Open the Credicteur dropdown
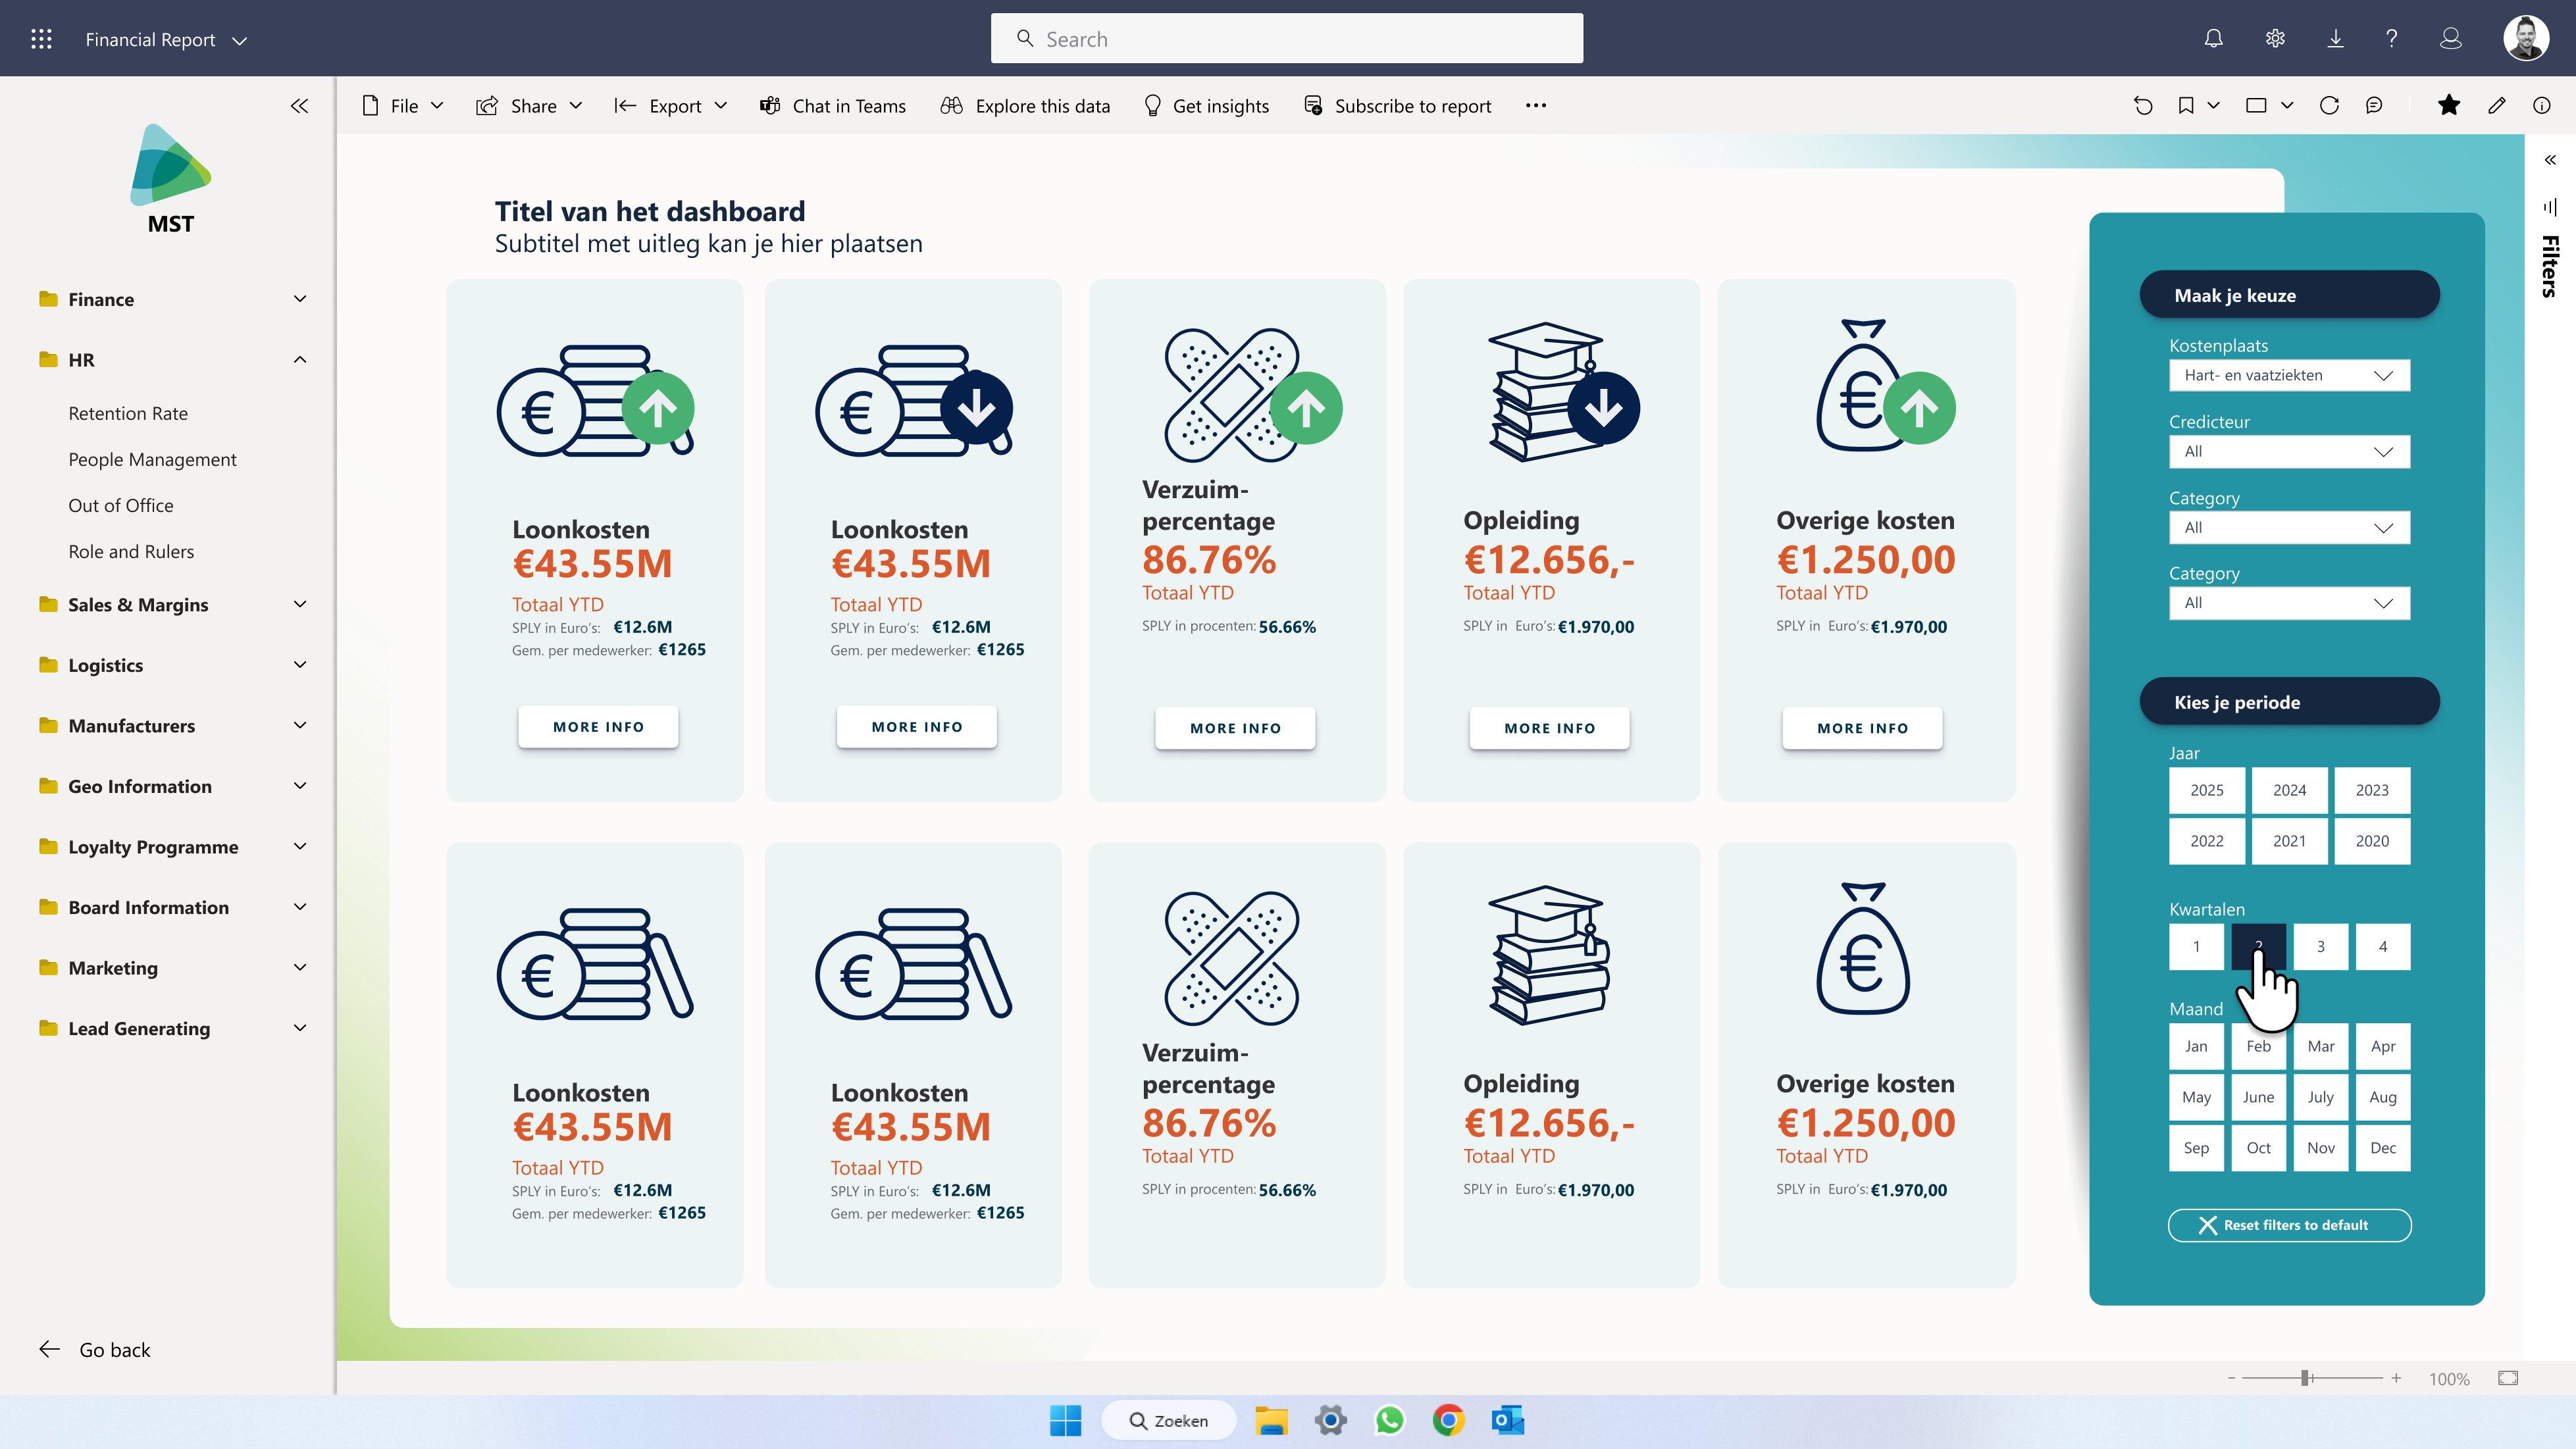This screenshot has width=2576, height=1449. pos(2289,451)
